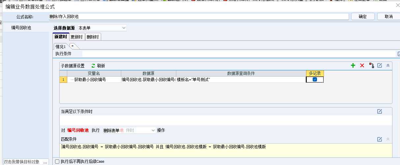The image size is (400, 165).
Task: Toggle the 多记录 checkbox in row 1
Action: point(315,80)
